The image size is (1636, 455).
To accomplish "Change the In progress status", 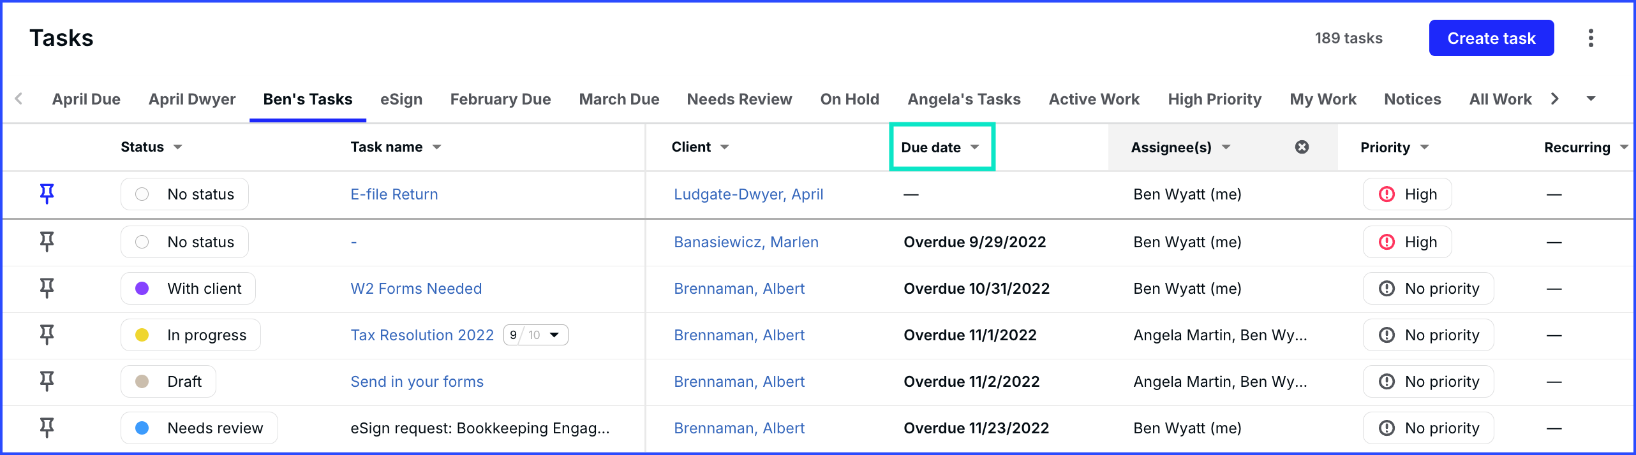I will click(x=191, y=335).
